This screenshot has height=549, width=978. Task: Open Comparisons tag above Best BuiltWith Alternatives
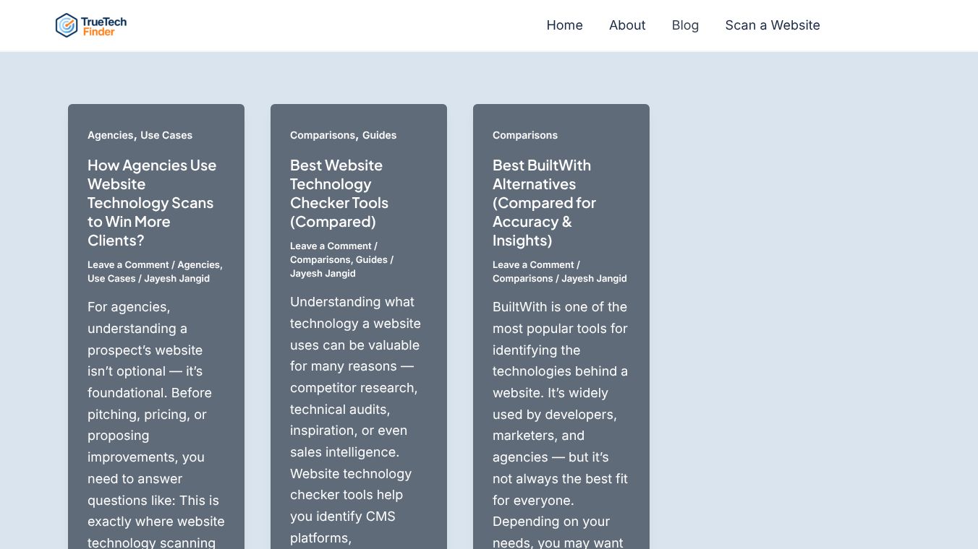525,135
